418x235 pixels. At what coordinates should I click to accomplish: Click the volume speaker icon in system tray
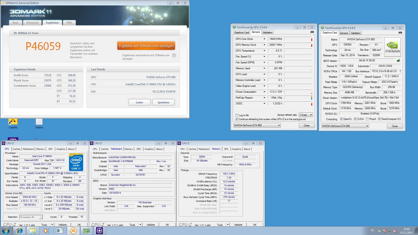point(395,231)
